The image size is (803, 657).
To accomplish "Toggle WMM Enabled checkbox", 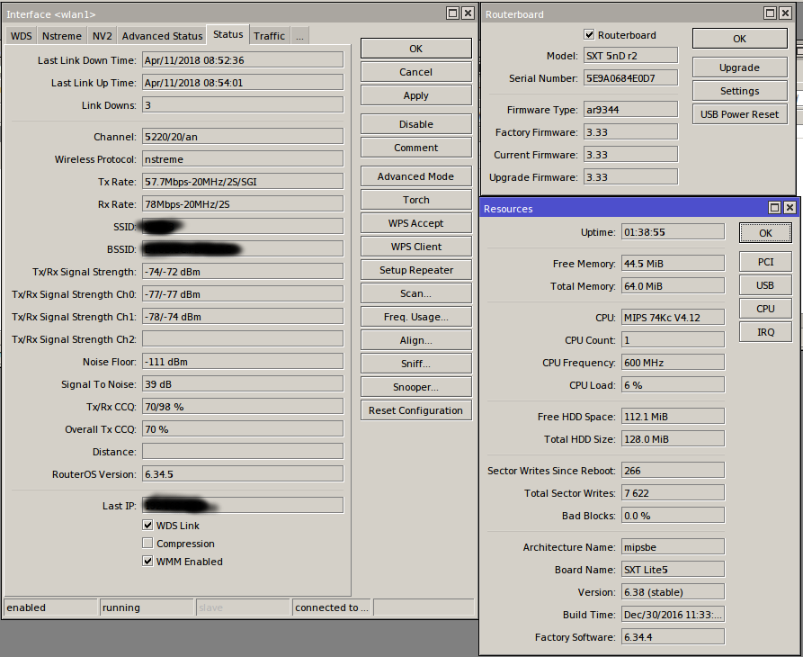I will [147, 562].
